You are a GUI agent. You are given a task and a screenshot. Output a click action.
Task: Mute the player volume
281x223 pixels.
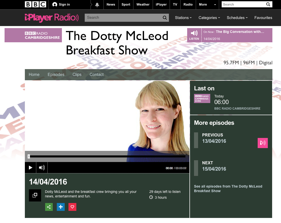pyautogui.click(x=42, y=168)
